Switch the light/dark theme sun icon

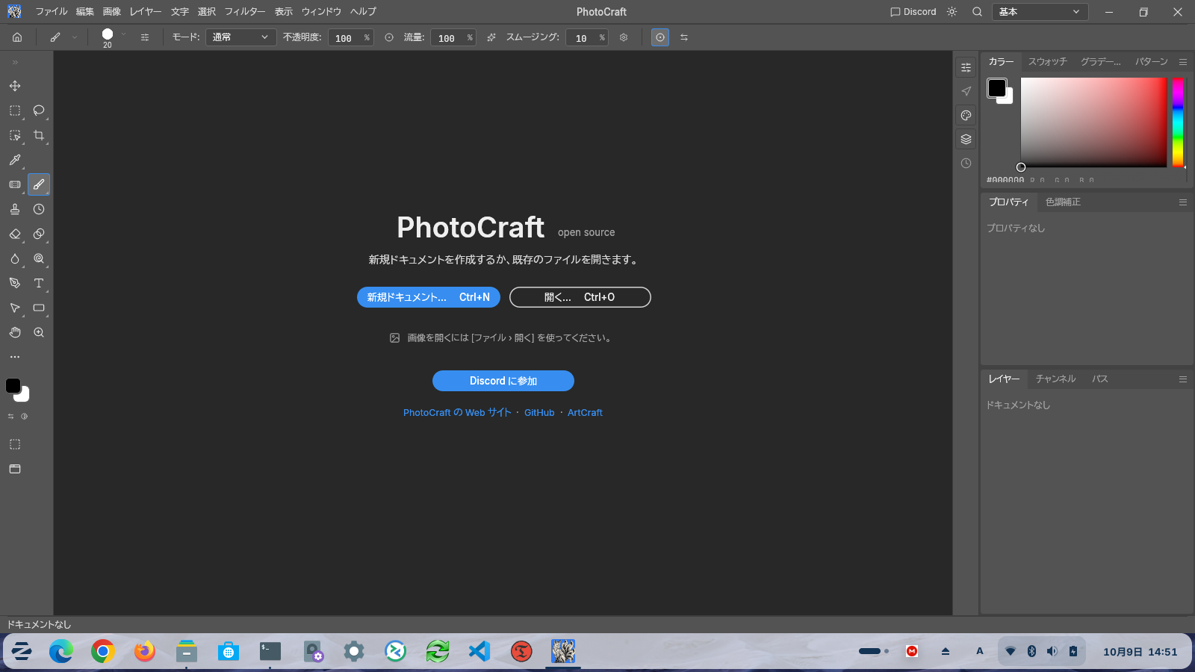tap(952, 12)
